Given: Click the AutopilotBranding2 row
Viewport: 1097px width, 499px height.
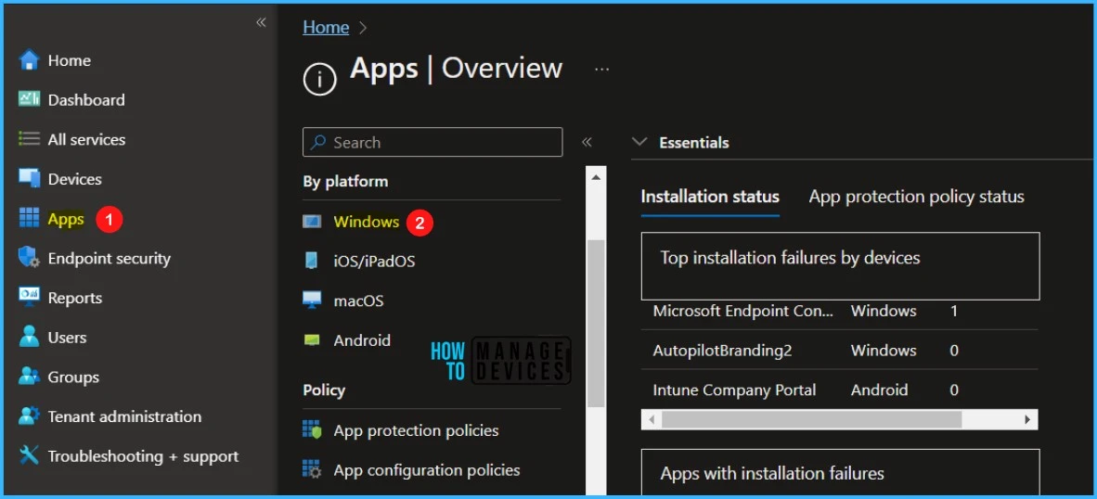Looking at the screenshot, I should pyautogui.click(x=840, y=351).
